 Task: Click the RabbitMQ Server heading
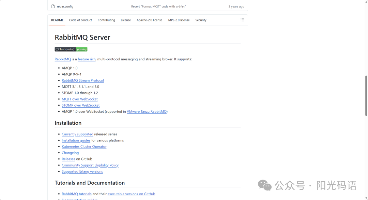click(x=82, y=37)
